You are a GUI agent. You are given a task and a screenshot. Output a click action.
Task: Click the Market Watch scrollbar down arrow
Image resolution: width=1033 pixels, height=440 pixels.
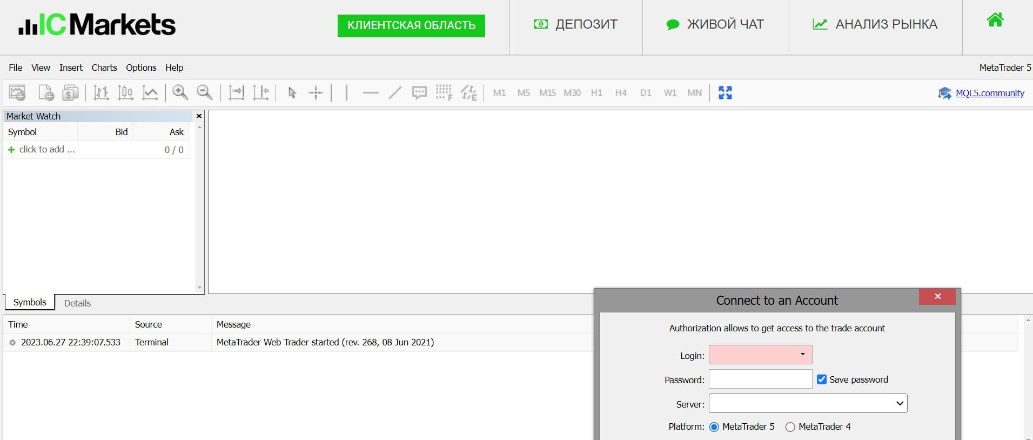[x=199, y=288]
